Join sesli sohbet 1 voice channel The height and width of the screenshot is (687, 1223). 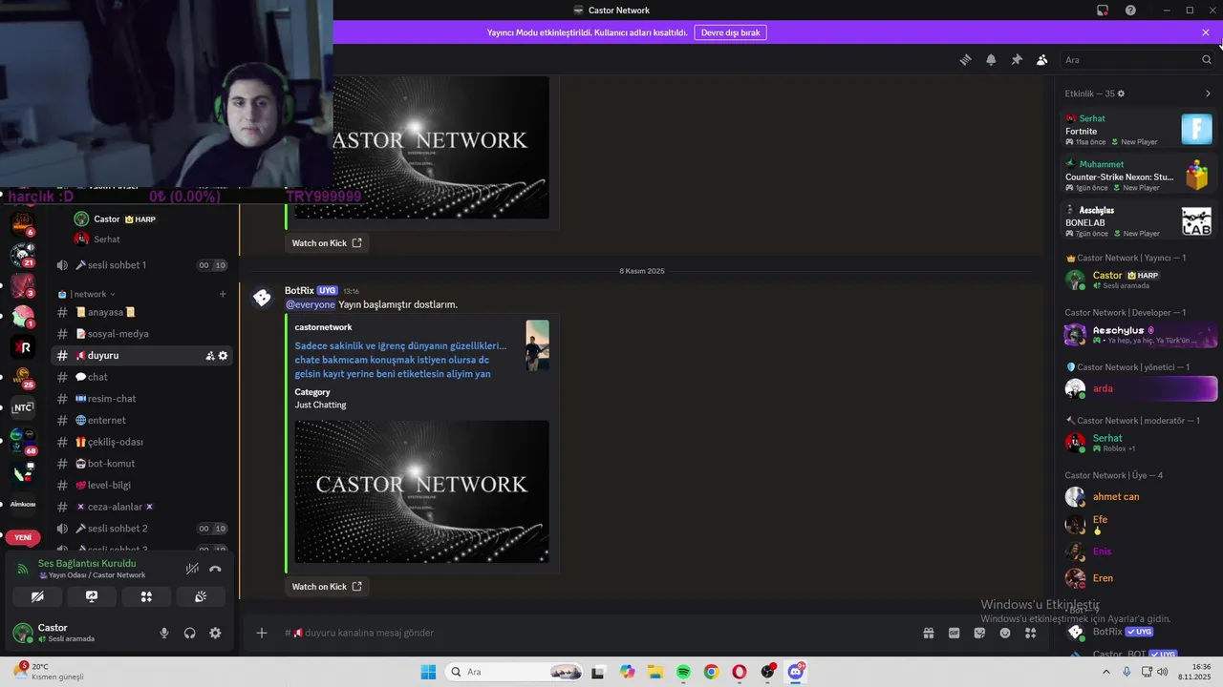(x=141, y=265)
